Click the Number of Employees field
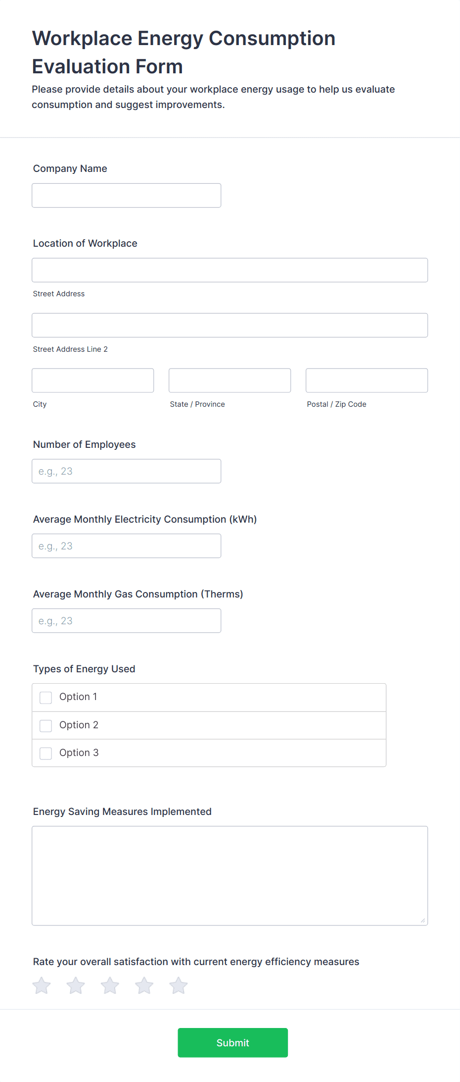The width and height of the screenshot is (460, 1082). click(127, 471)
